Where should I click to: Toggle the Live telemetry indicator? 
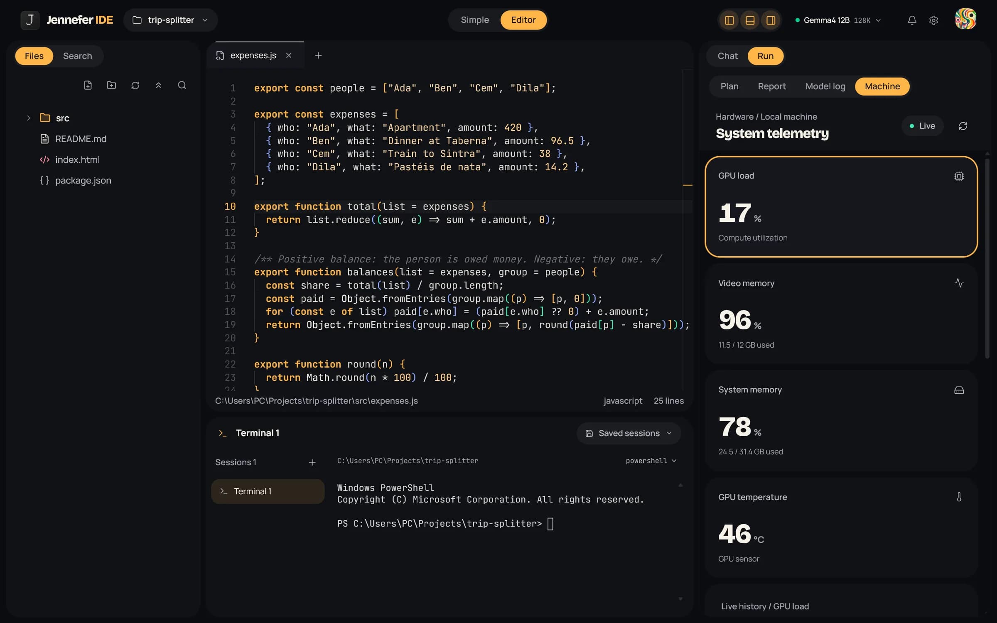click(922, 126)
